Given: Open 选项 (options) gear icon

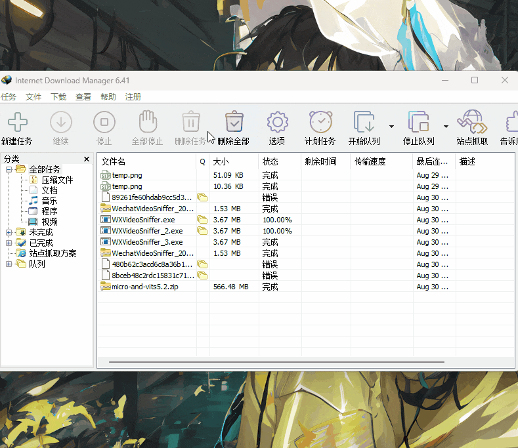Looking at the screenshot, I should click(277, 123).
